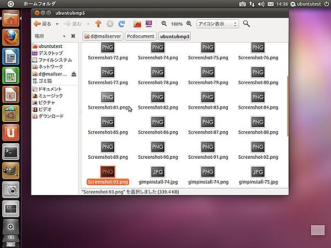
Task: Select the highlighted Screenshot-93.png icon
Action: 108,171
